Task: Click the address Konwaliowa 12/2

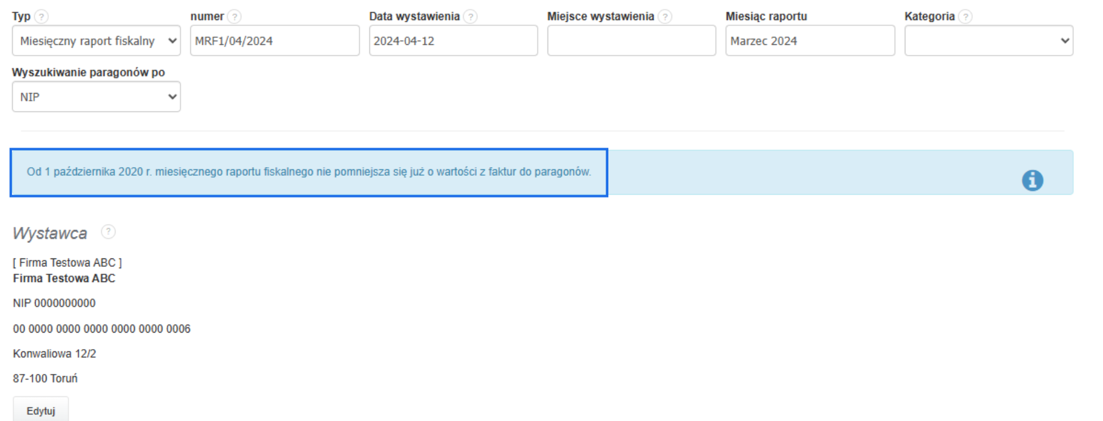Action: (55, 354)
